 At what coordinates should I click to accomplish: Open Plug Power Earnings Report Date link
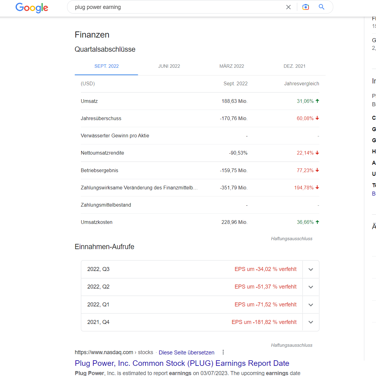[182, 363]
